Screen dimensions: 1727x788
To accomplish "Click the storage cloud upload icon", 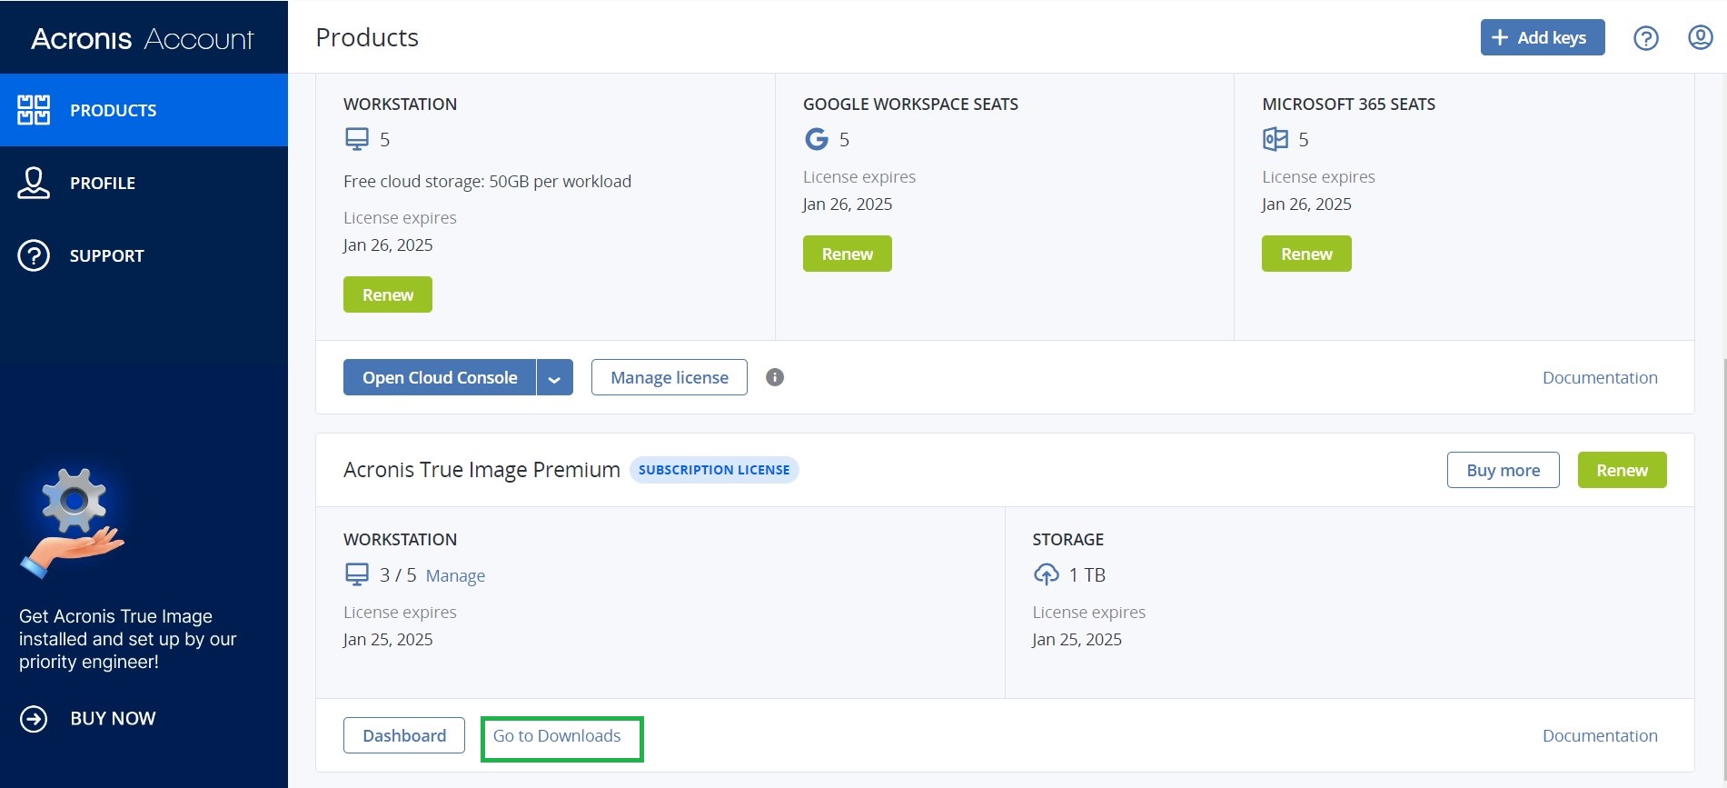I will pyautogui.click(x=1046, y=574).
